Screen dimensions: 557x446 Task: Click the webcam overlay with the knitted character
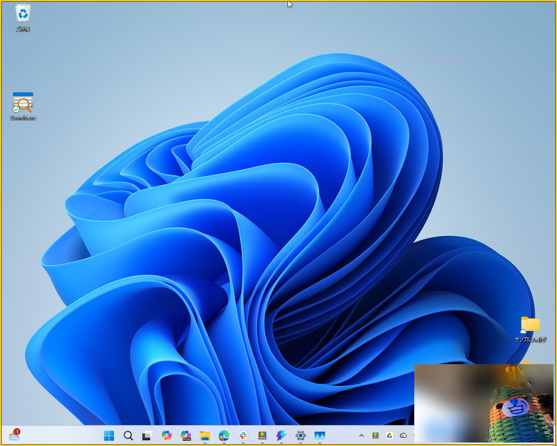pos(483,403)
